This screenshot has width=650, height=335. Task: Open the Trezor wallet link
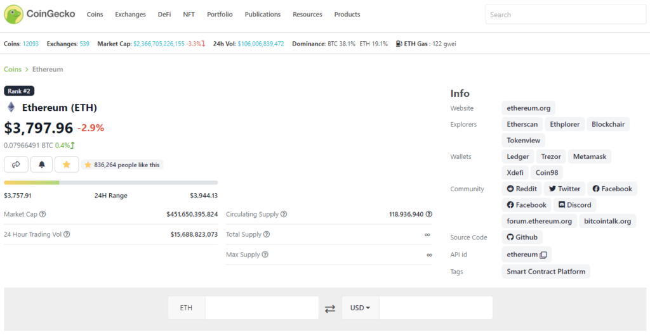tap(551, 157)
